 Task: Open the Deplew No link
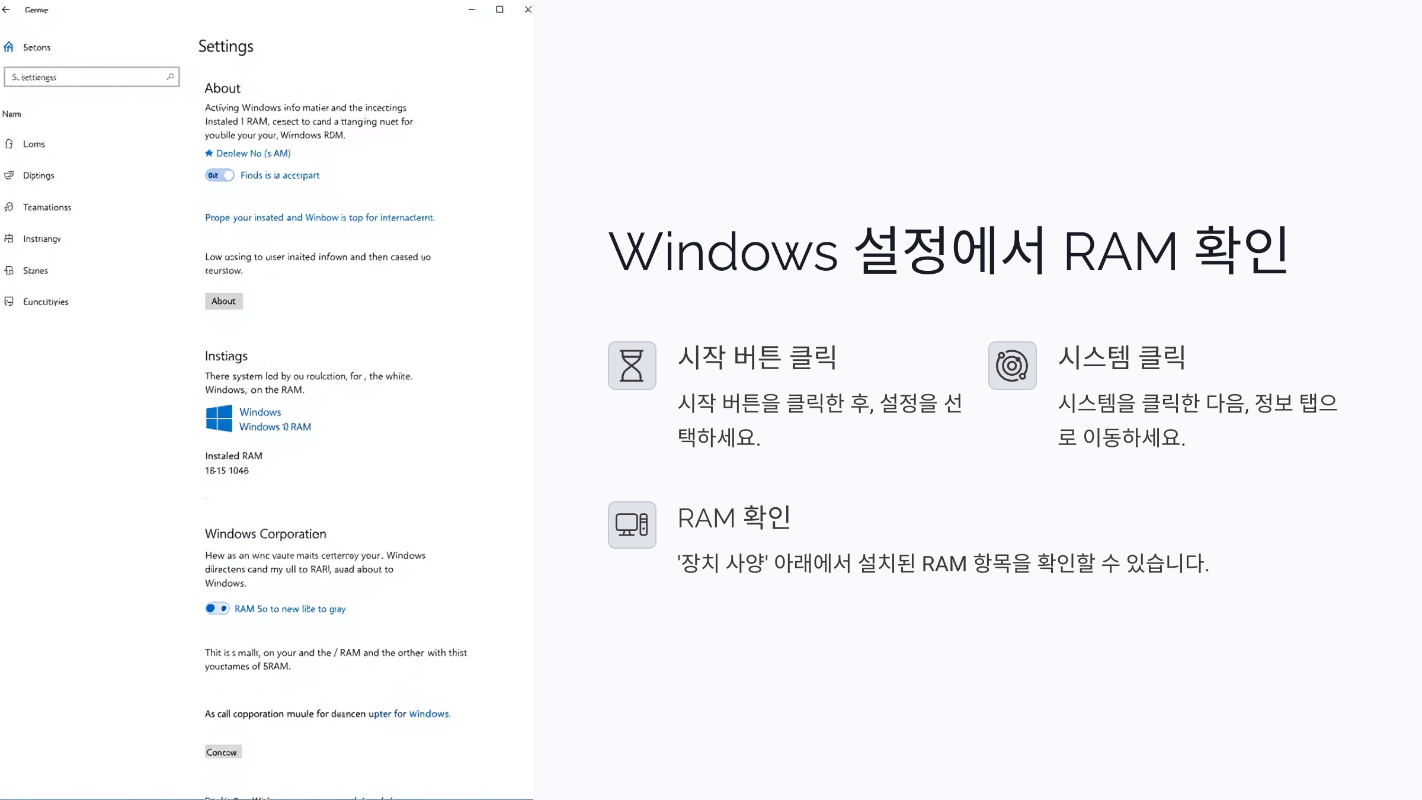coord(253,153)
